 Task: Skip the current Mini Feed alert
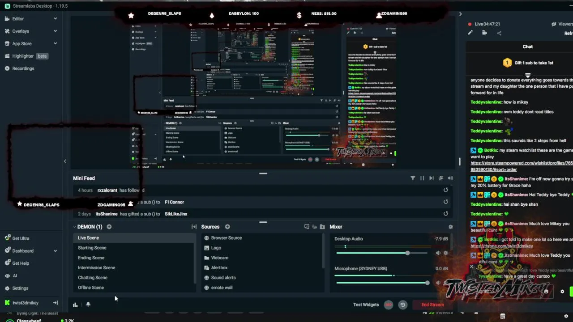[x=432, y=178]
